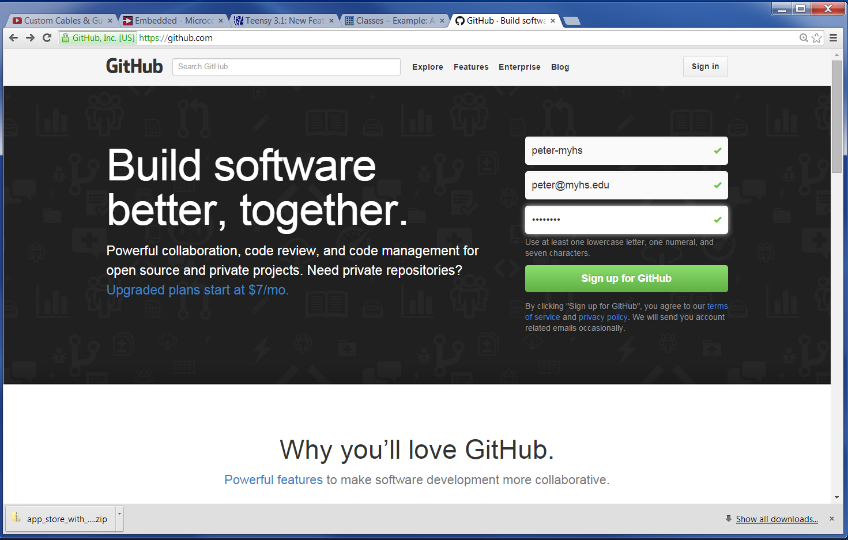The image size is (848, 540).
Task: Click the Why you'll love GitHub heading
Action: [417, 449]
